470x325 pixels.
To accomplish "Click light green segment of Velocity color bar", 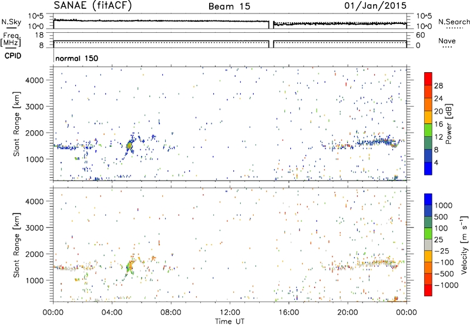I will click(428, 233).
